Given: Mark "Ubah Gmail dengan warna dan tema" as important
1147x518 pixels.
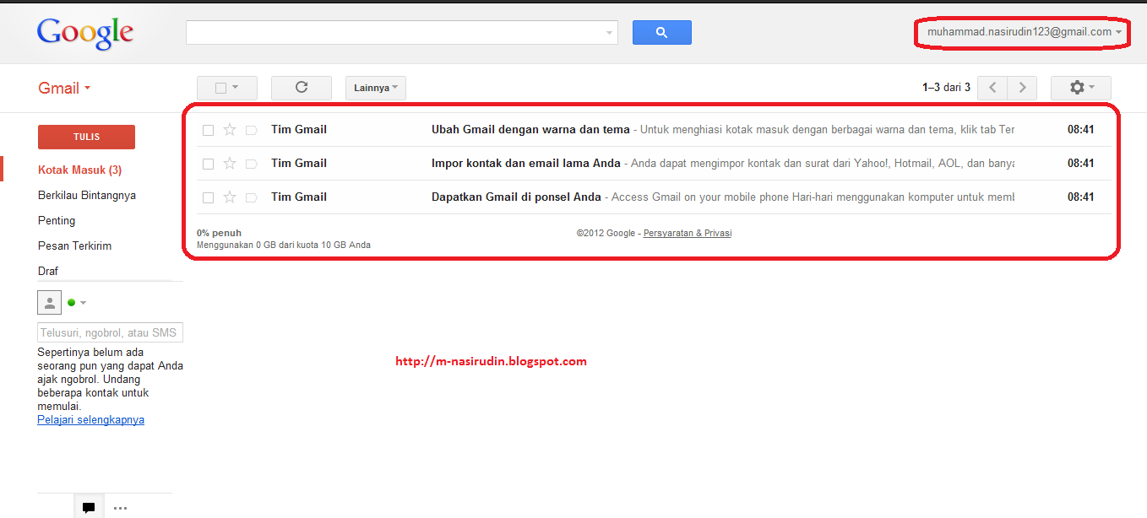Looking at the screenshot, I should pos(251,130).
